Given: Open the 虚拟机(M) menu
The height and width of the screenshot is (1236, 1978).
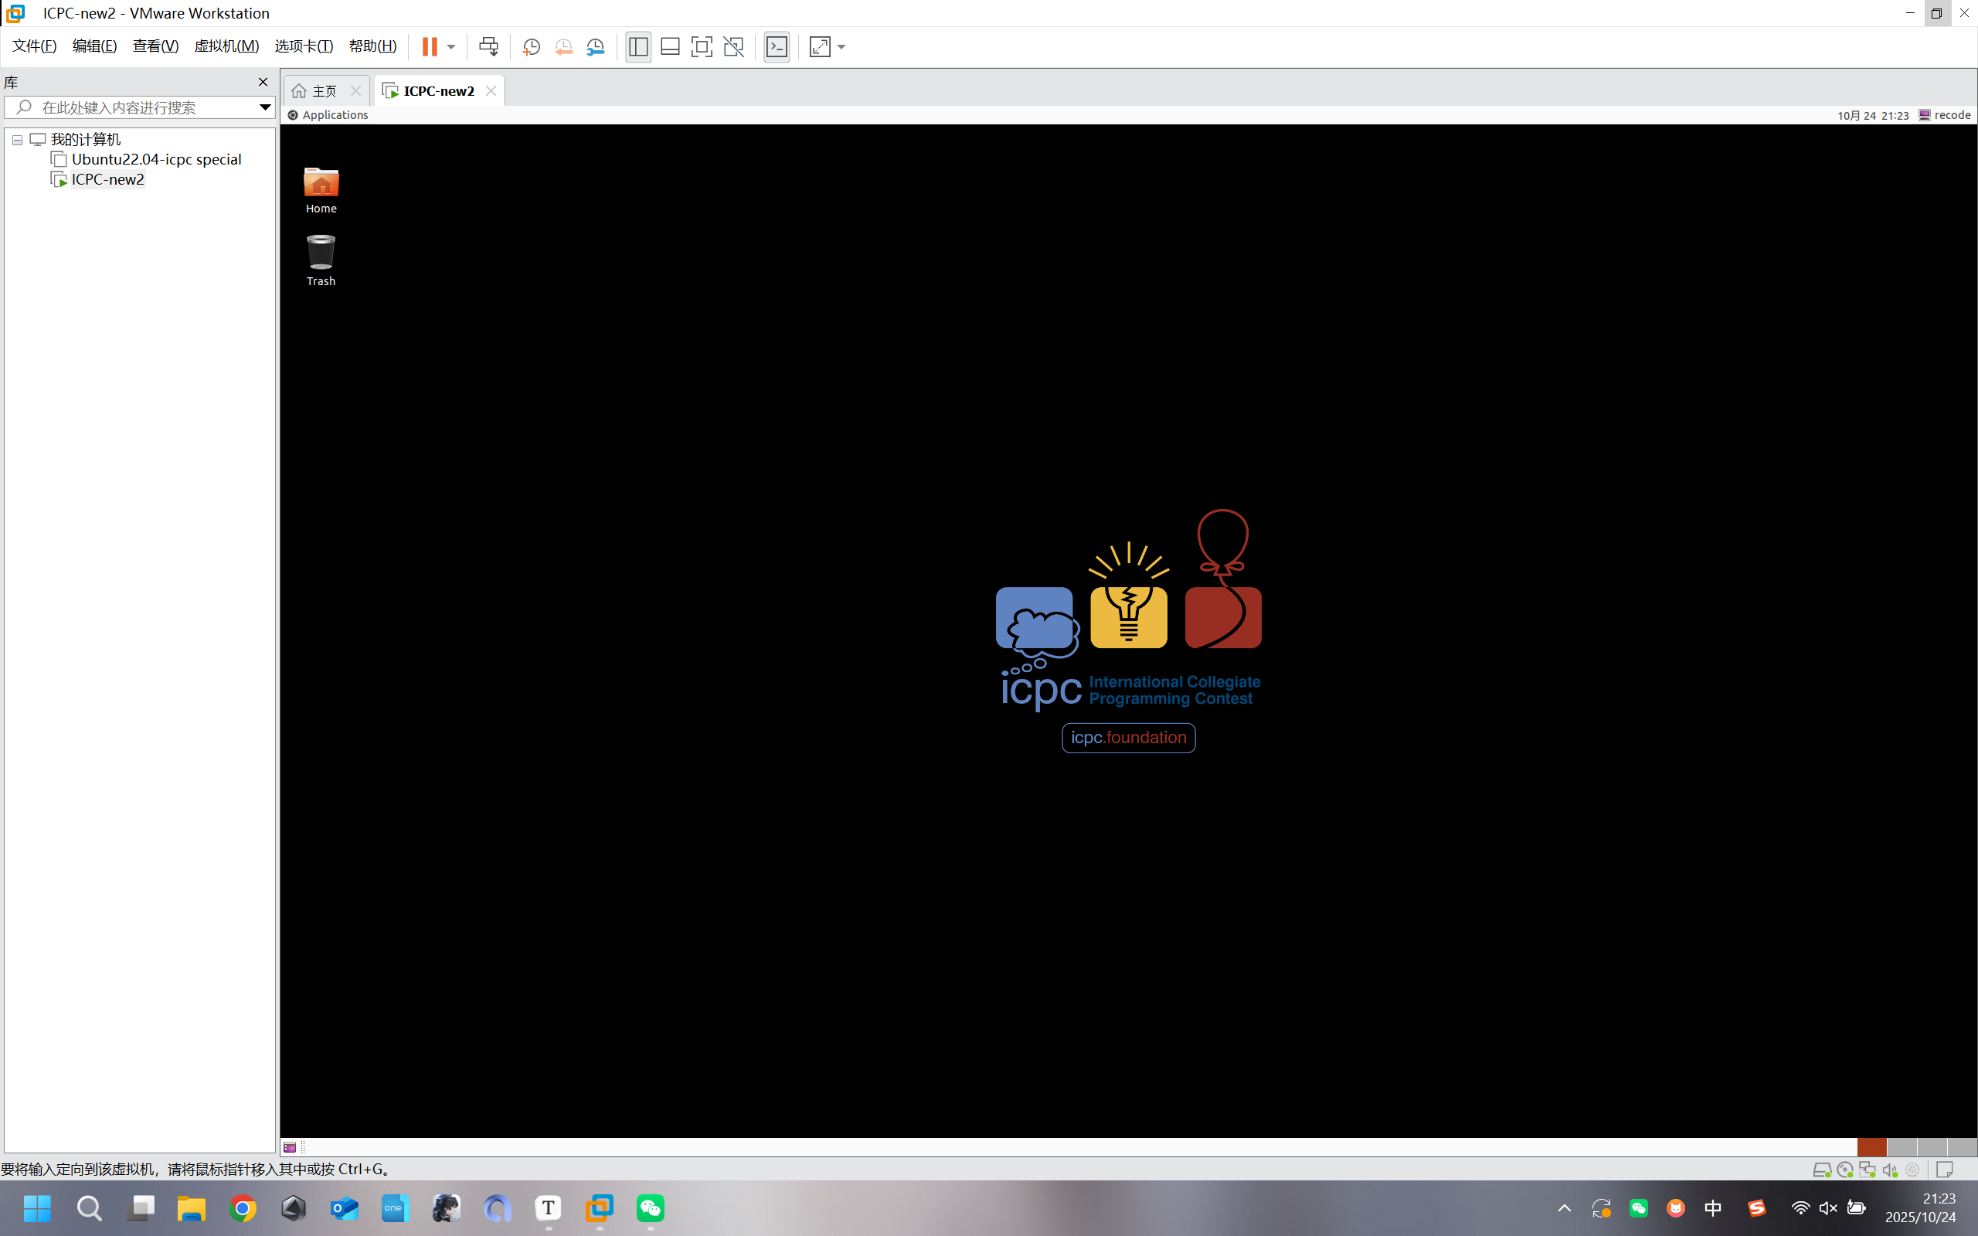Looking at the screenshot, I should tap(226, 46).
